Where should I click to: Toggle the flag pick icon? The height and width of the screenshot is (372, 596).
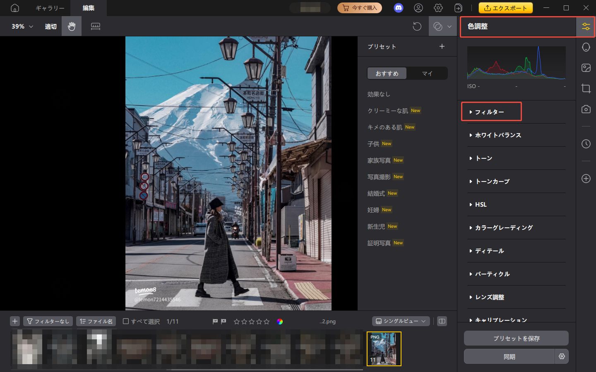click(x=215, y=321)
